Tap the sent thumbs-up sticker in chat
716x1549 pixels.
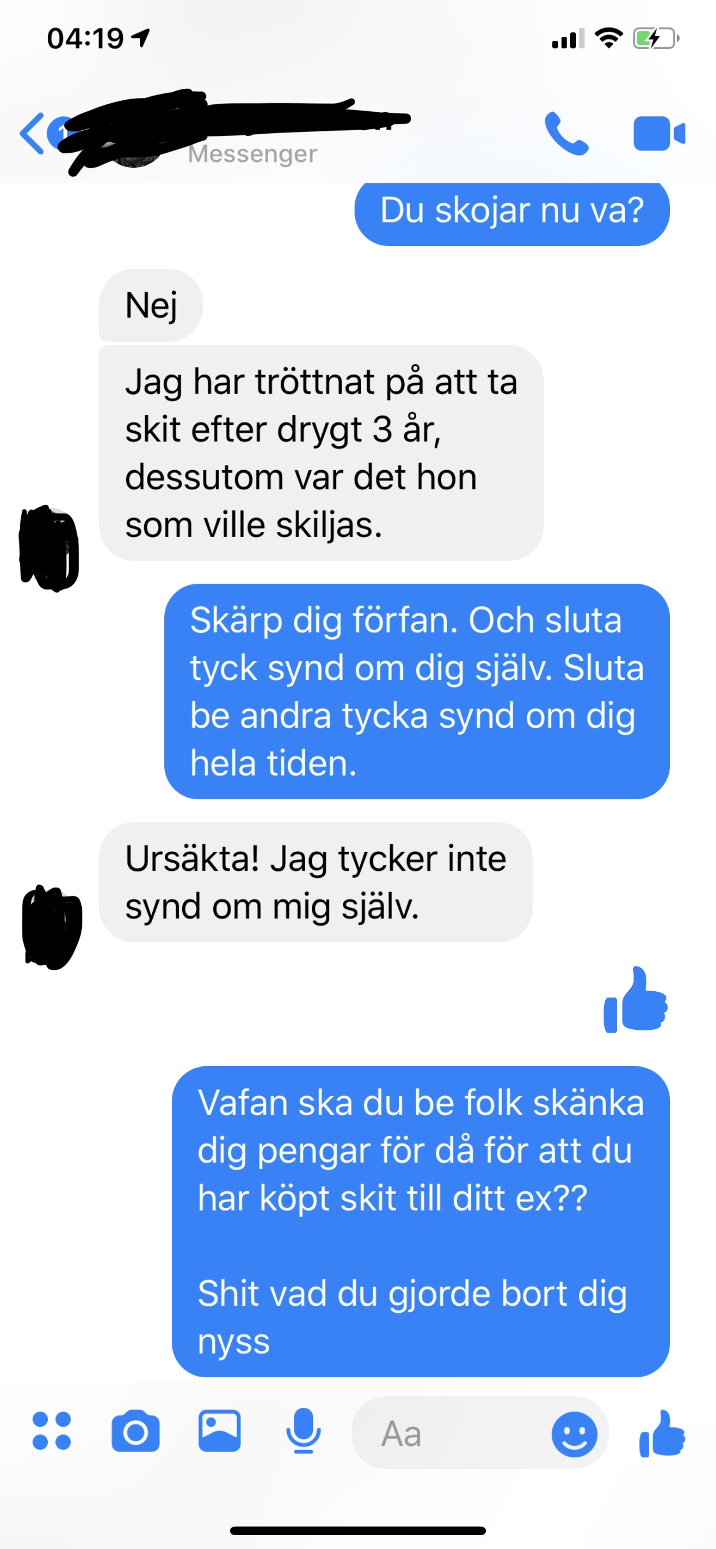point(635,1000)
